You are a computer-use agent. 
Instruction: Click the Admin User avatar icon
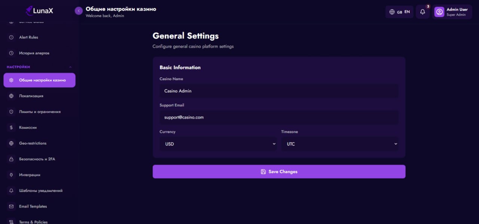(x=439, y=12)
